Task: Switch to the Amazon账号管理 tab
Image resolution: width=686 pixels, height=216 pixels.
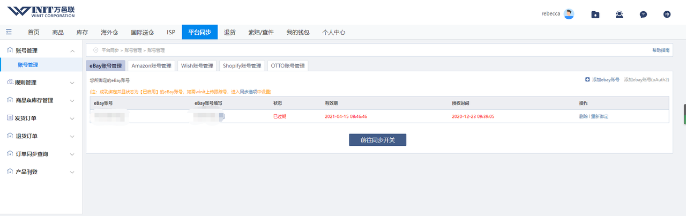Action: click(x=152, y=65)
